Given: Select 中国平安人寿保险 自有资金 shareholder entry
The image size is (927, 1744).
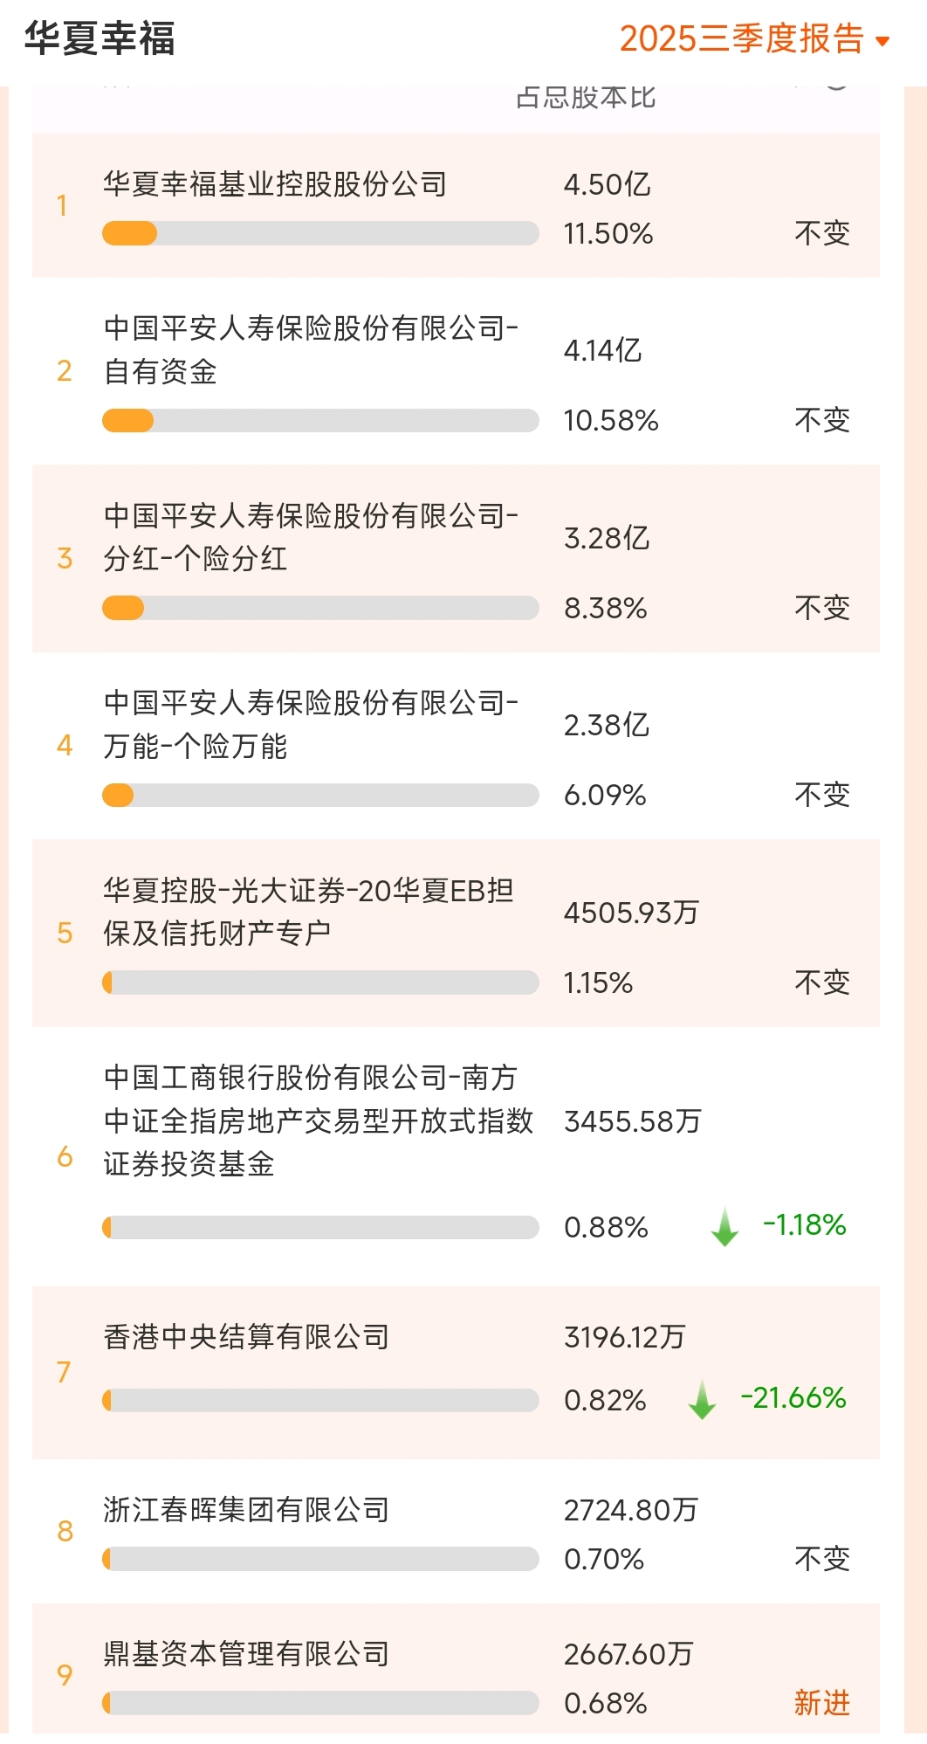Looking at the screenshot, I should coord(311,349).
